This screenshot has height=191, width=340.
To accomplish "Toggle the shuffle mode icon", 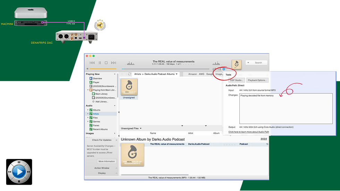I will pyautogui.click(x=219, y=69).
